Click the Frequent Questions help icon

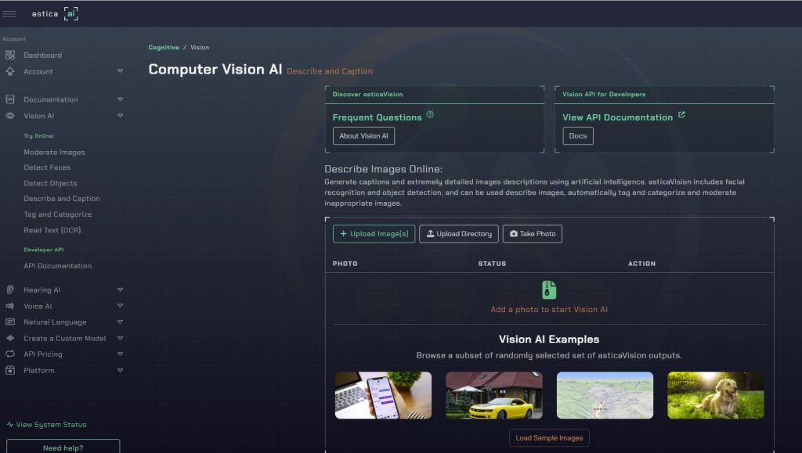[430, 115]
